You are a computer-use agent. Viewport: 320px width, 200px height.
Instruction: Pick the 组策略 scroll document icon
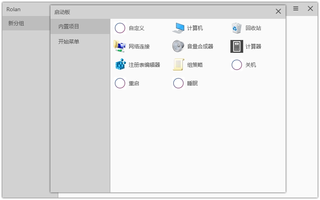(178, 65)
